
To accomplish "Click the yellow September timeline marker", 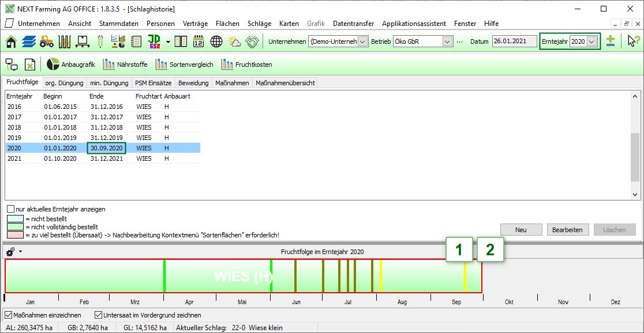I will pyautogui.click(x=465, y=276).
